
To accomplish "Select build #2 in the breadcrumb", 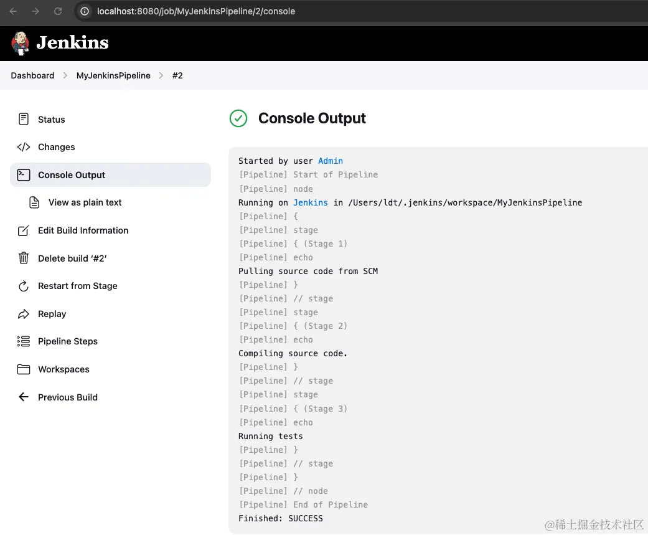I will (x=177, y=75).
